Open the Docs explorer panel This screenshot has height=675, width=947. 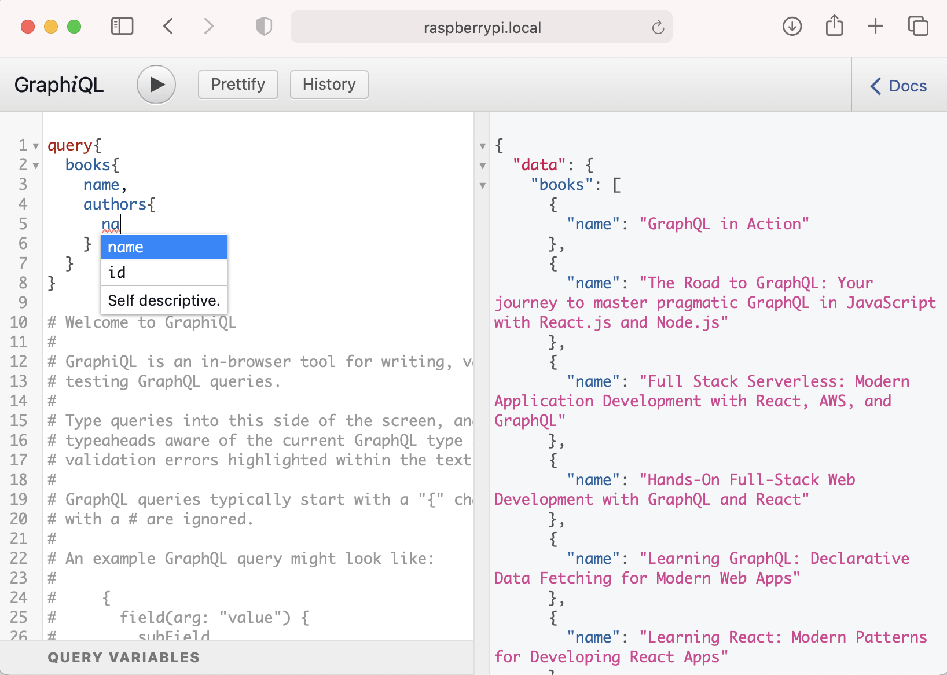click(x=899, y=86)
